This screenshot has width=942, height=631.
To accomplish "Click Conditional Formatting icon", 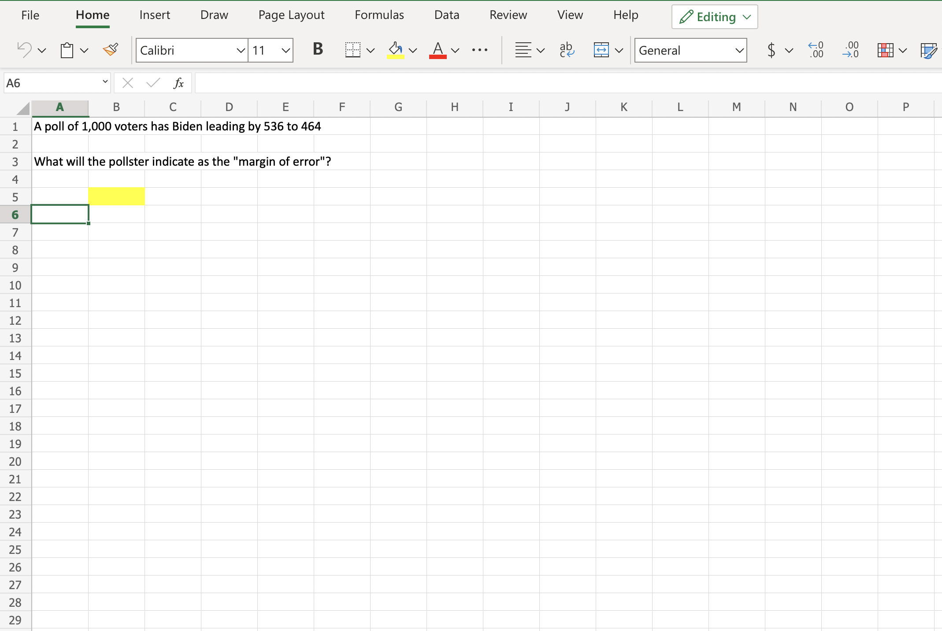I will click(885, 50).
